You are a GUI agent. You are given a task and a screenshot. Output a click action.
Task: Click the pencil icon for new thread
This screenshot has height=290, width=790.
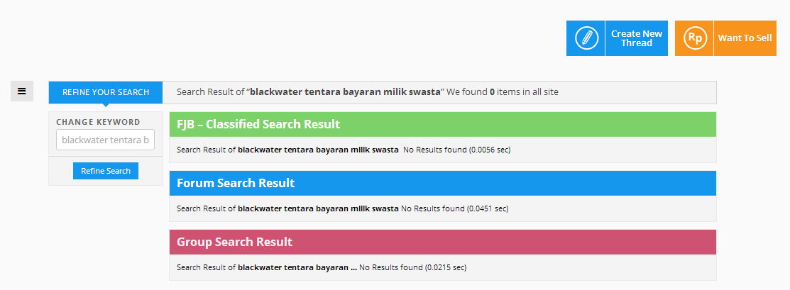coord(586,38)
